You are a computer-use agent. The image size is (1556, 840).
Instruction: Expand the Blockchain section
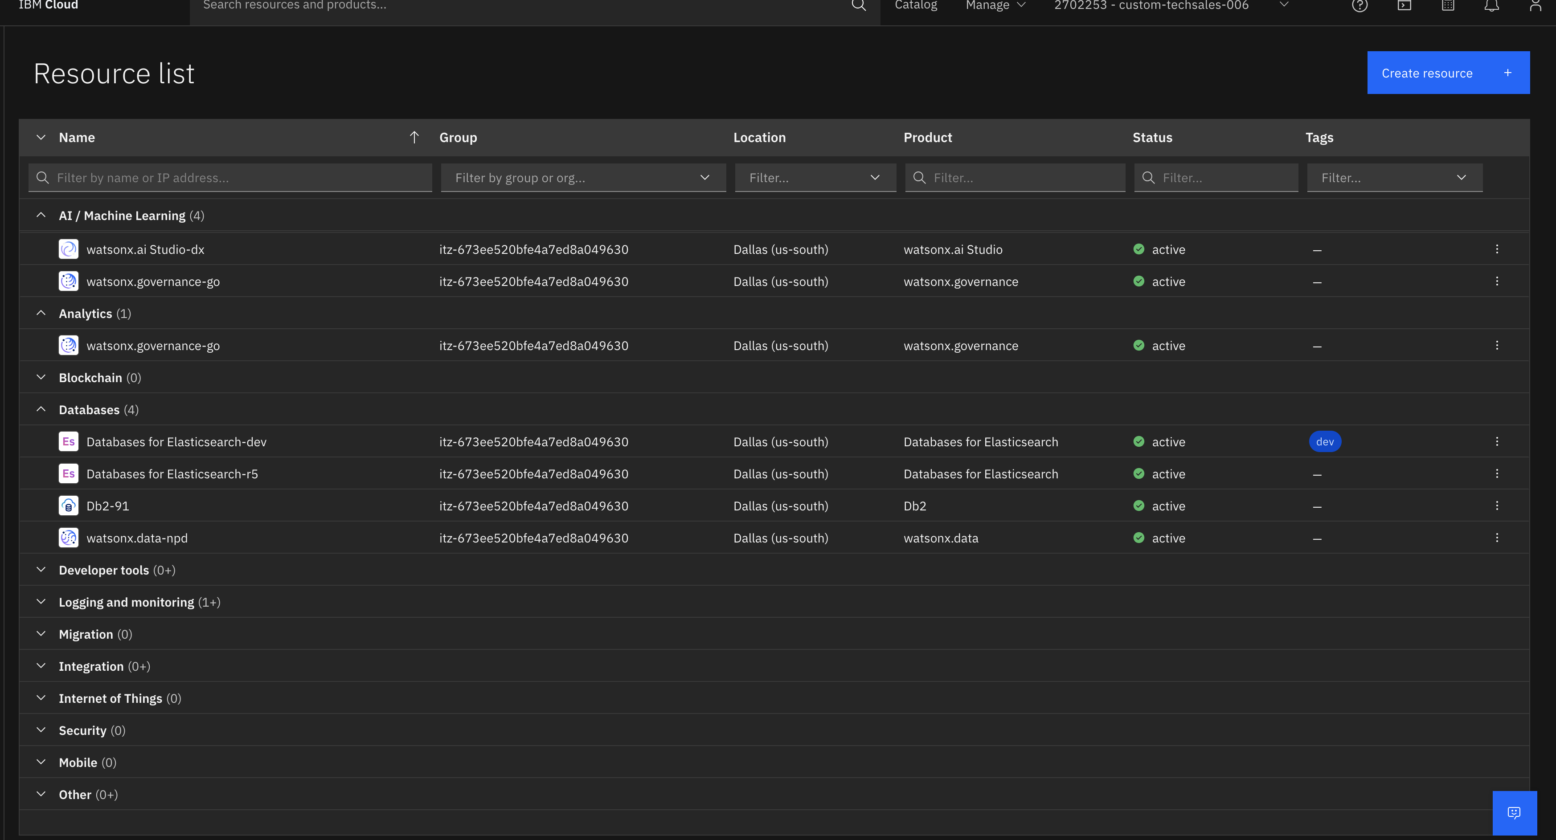pos(41,378)
